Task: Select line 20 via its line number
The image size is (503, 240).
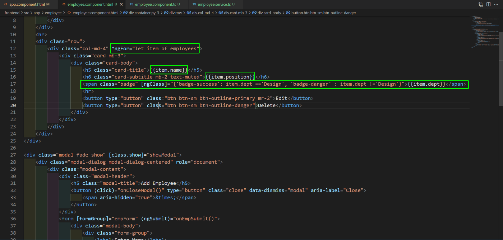Action: [13, 105]
